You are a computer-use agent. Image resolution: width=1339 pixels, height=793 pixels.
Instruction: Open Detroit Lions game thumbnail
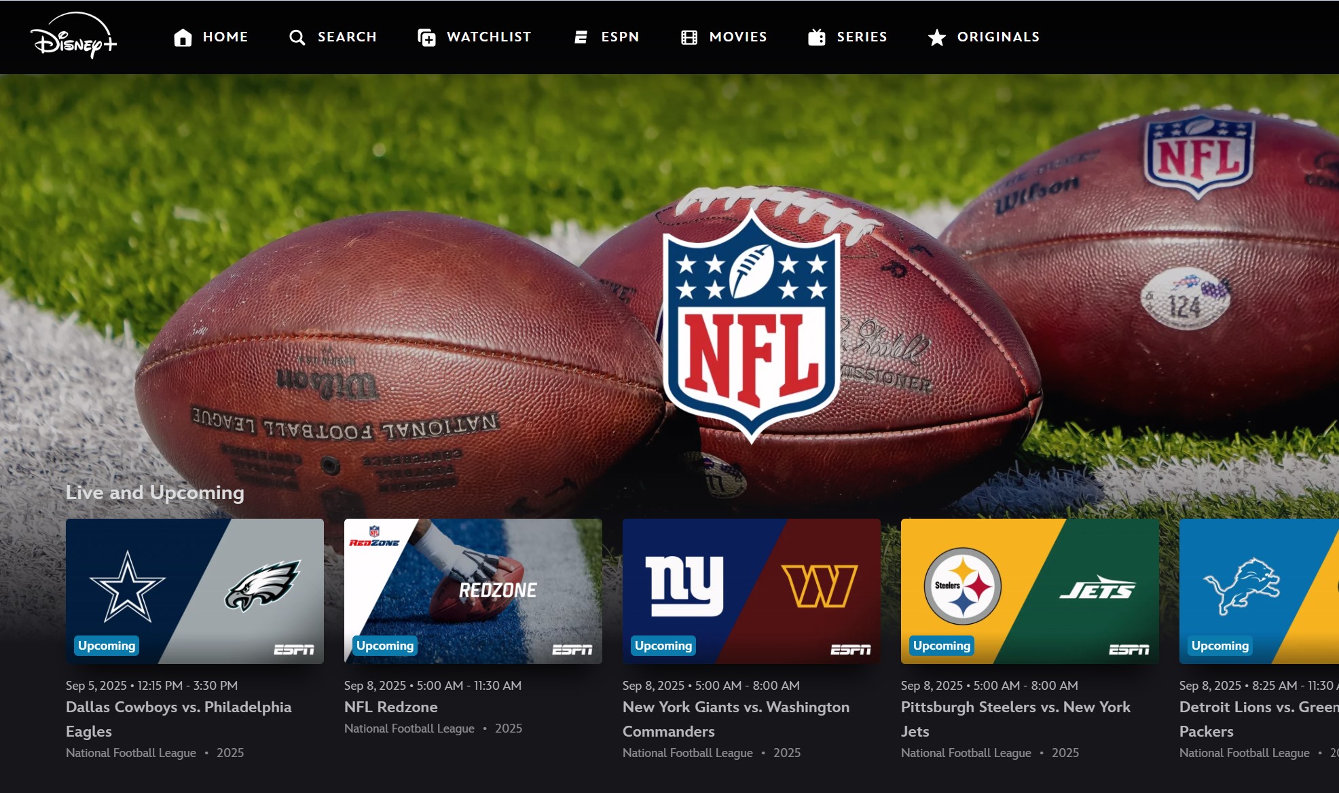pyautogui.click(x=1259, y=591)
